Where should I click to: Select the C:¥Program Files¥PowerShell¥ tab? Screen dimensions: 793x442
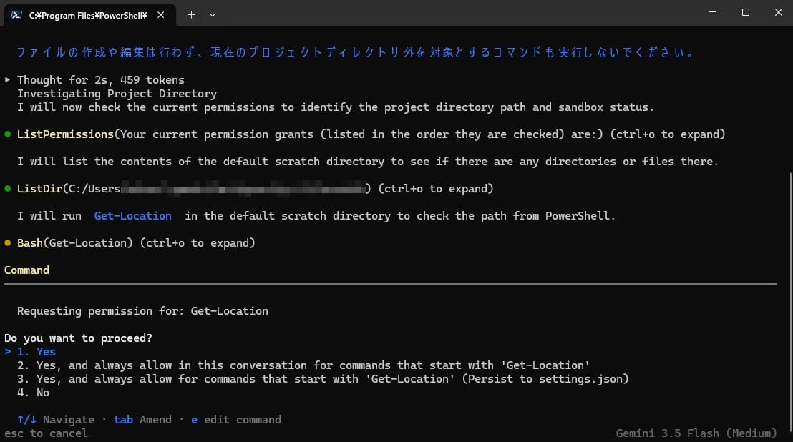[90, 15]
